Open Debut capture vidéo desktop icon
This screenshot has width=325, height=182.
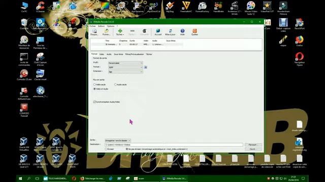click(x=283, y=25)
